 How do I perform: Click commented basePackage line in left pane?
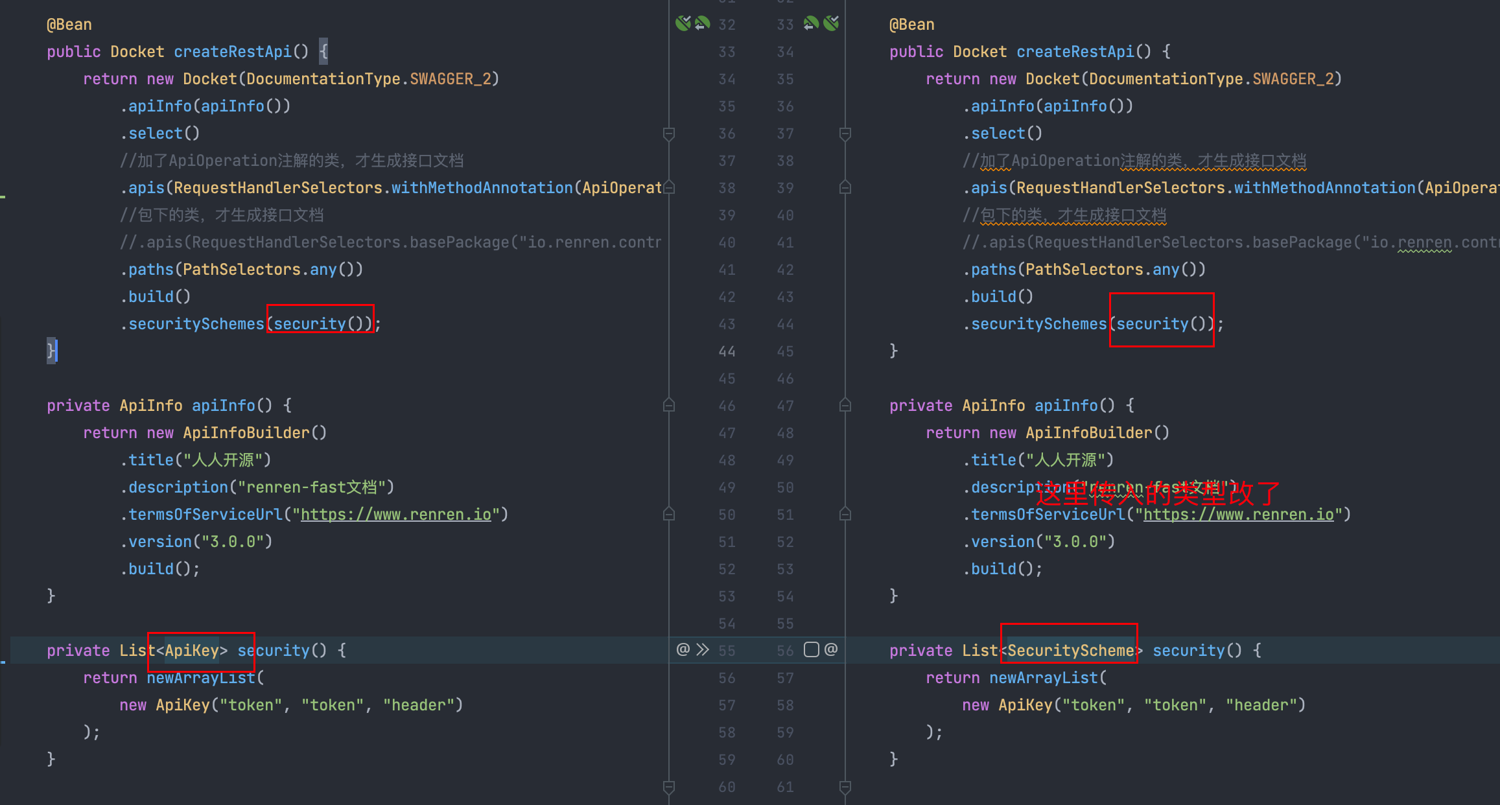(x=391, y=242)
